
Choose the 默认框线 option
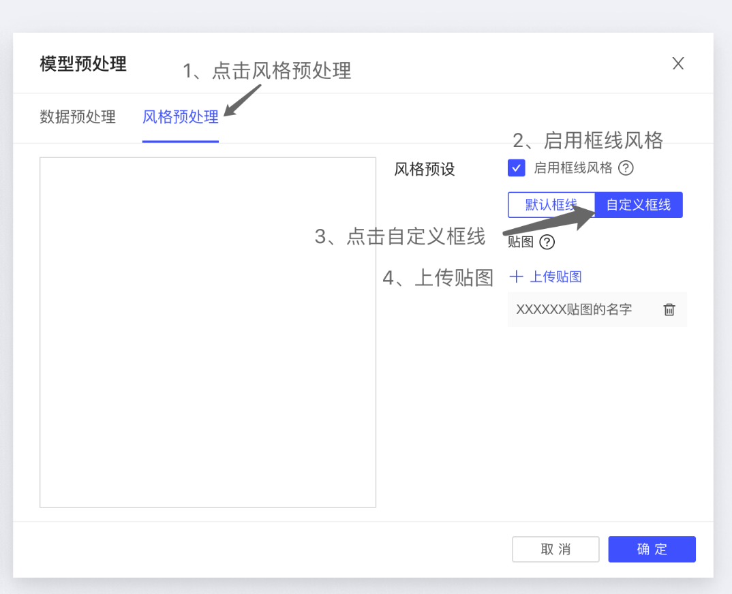coord(551,205)
